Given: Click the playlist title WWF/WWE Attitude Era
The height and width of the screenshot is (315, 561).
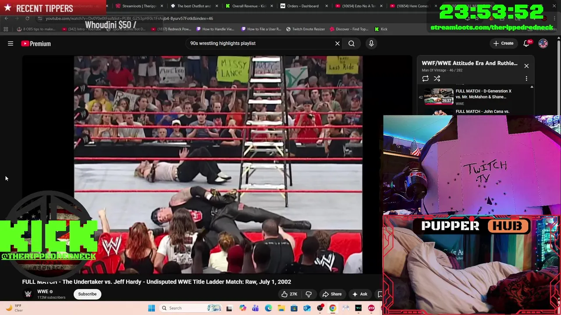Looking at the screenshot, I should (x=469, y=63).
